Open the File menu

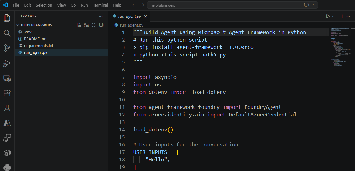click(16, 5)
